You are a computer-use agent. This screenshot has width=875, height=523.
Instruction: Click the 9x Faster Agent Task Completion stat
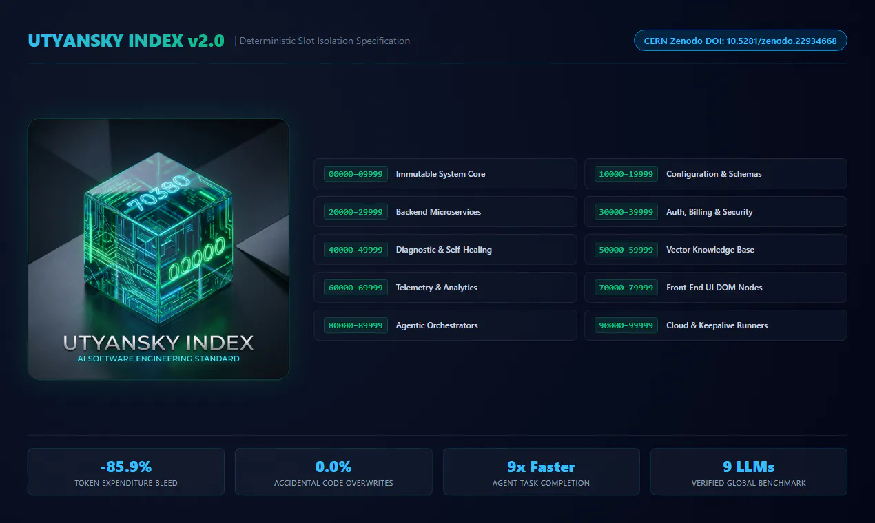(x=542, y=472)
